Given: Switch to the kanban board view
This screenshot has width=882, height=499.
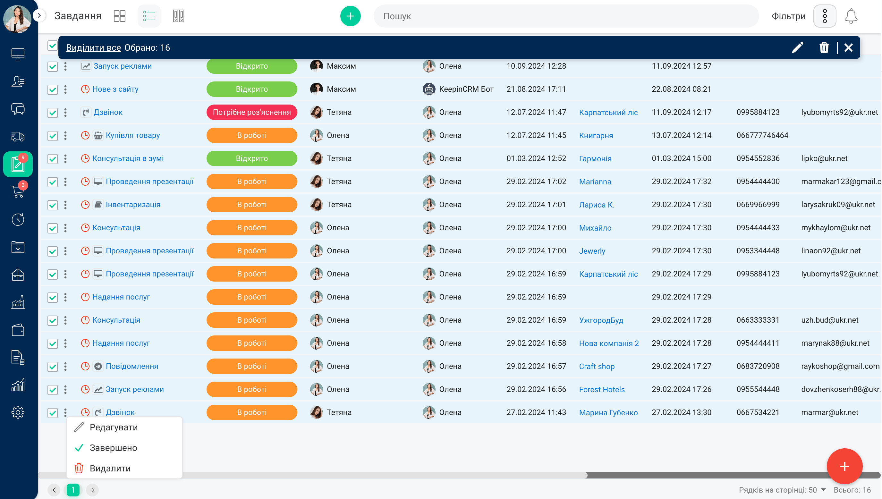Looking at the screenshot, I should pyautogui.click(x=179, y=16).
